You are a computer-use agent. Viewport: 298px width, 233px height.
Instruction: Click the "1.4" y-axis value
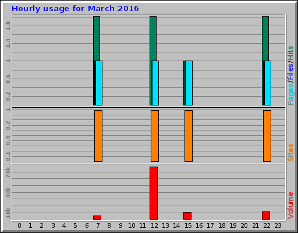[8, 43]
